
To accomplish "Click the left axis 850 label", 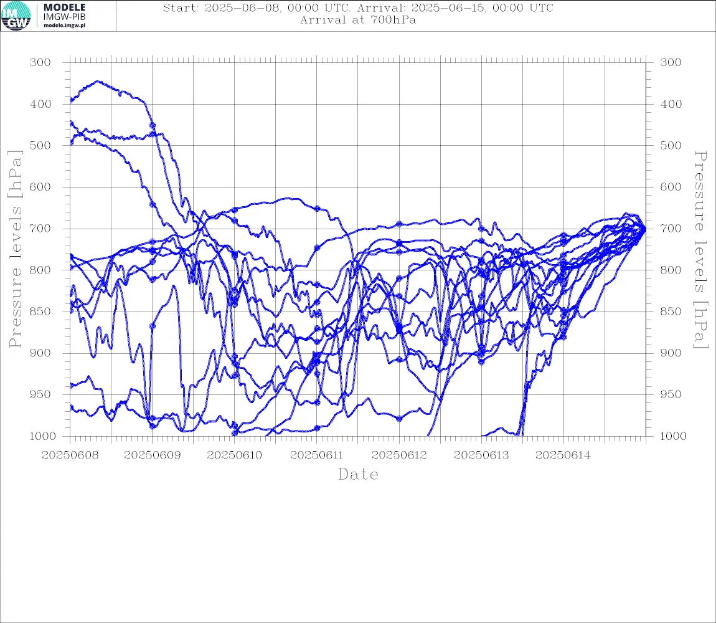I will [40, 311].
